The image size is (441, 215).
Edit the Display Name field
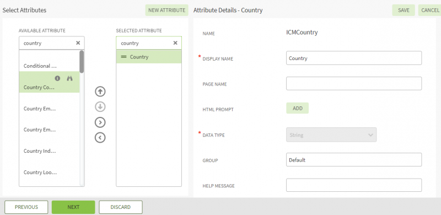click(x=354, y=58)
